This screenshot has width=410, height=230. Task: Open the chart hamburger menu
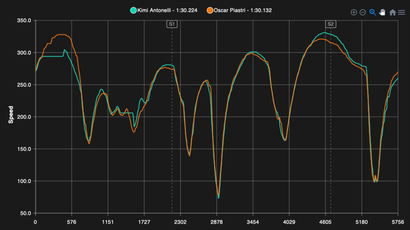402,12
